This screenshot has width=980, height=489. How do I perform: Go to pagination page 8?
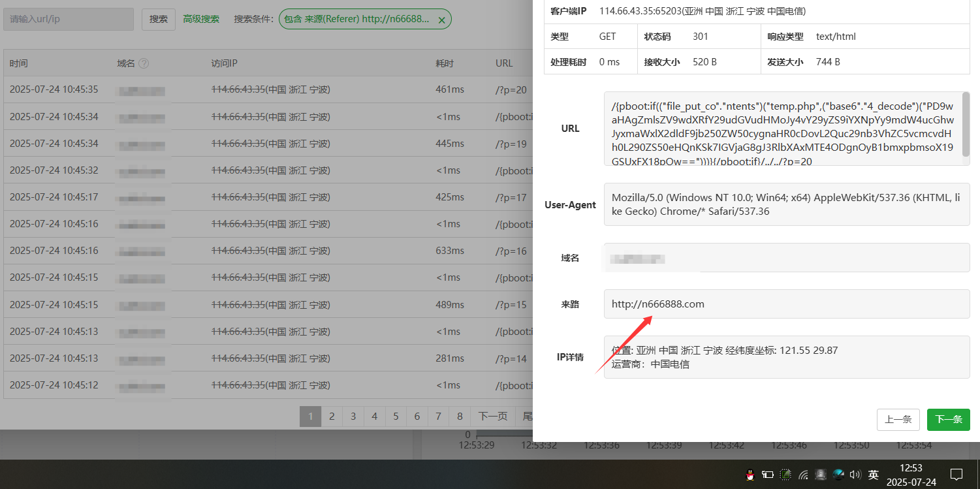pos(460,416)
